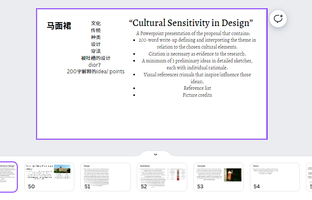Viewport: 312px width, 200px height.
Task: Click the "Visual references" bullet line
Action: click(197, 78)
